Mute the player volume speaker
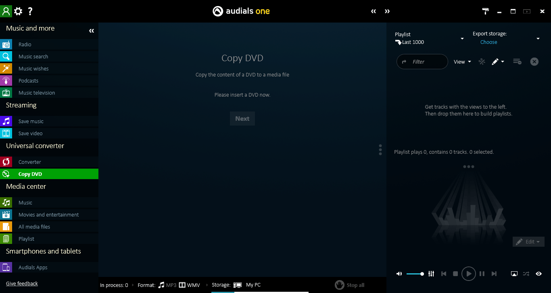Viewport: 551px width, 293px height. click(x=399, y=274)
